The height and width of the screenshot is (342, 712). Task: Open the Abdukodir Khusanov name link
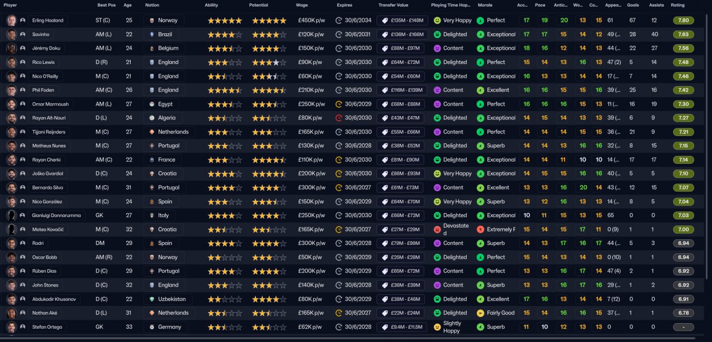[55, 299]
